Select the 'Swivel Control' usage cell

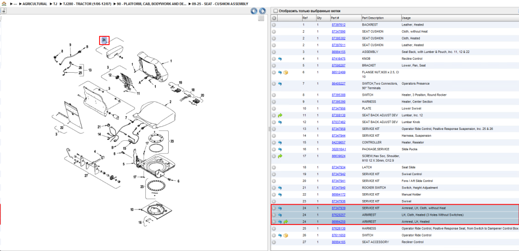(411, 174)
